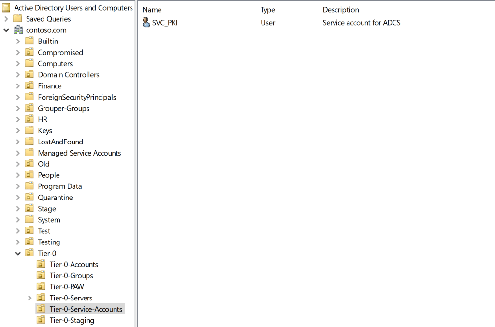Click the Tier-0-PAW OU icon
The height and width of the screenshot is (327, 495).
click(41, 287)
